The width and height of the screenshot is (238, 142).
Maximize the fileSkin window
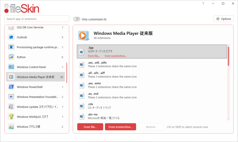[223, 3]
